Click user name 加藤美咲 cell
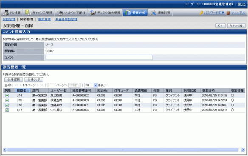The height and width of the screenshot is (156, 248). (x=56, y=105)
